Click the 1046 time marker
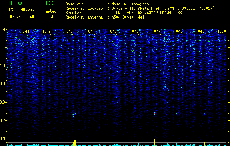 tap(134, 31)
